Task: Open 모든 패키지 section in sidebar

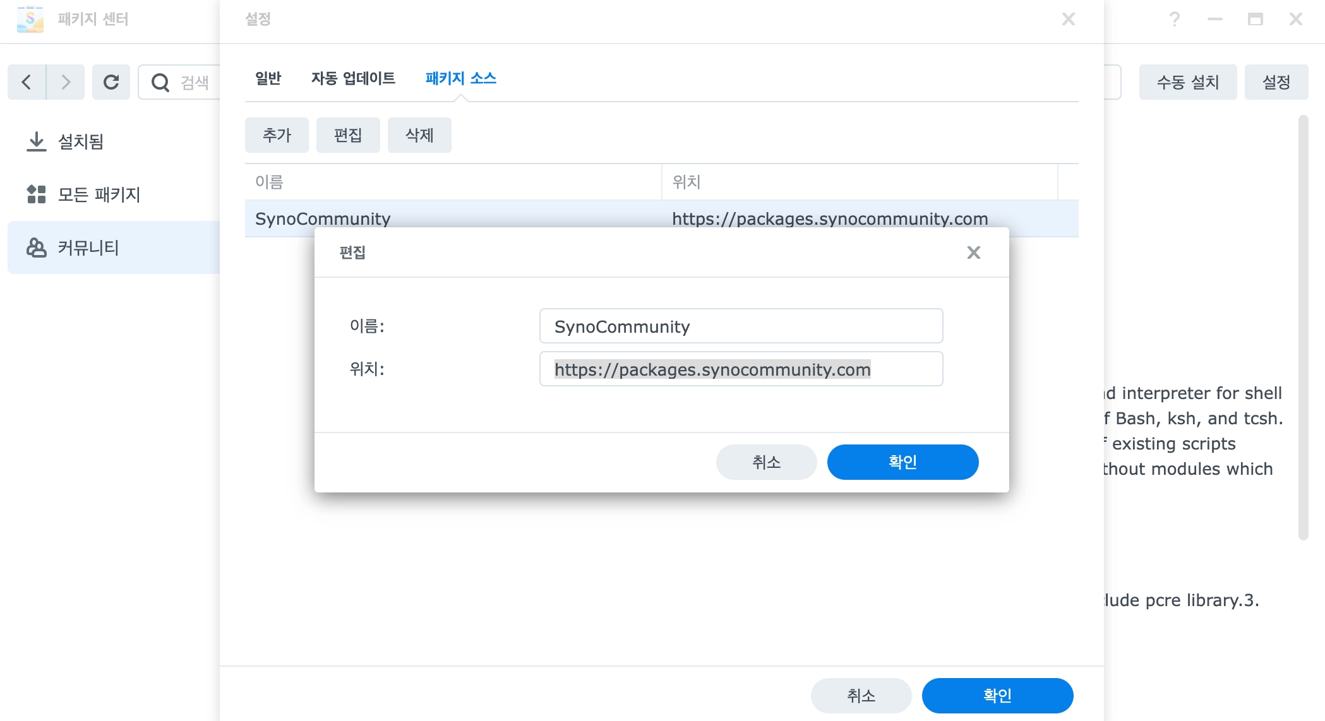Action: tap(114, 194)
